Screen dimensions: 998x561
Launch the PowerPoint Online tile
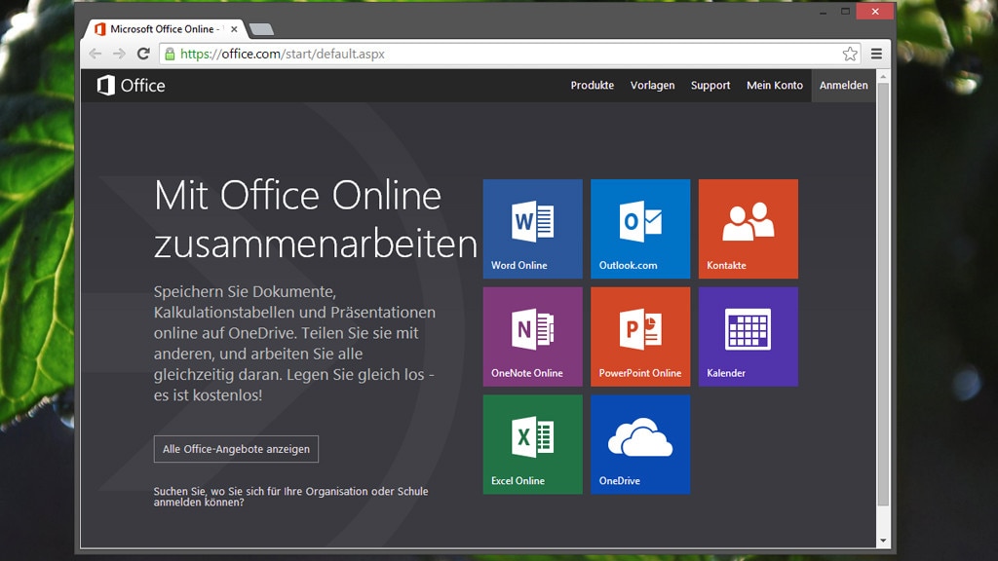click(640, 336)
